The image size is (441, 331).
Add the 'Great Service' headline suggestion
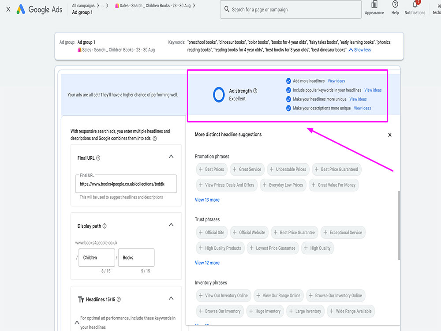pyautogui.click(x=247, y=169)
